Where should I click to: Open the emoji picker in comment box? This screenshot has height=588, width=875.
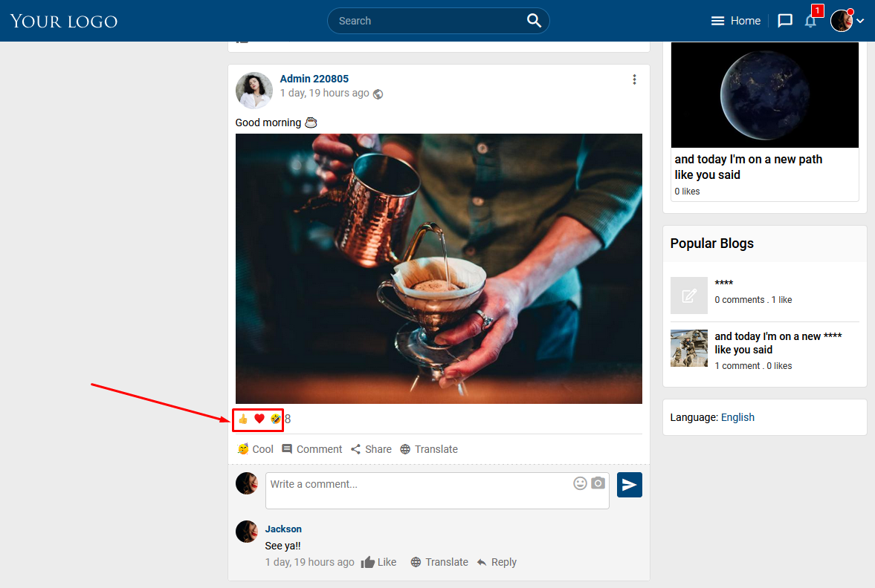pos(581,483)
